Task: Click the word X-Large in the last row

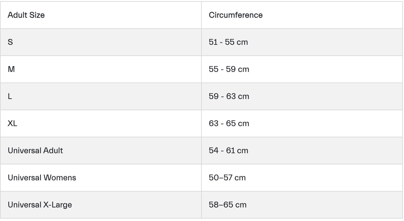Action: pyautogui.click(x=58, y=205)
